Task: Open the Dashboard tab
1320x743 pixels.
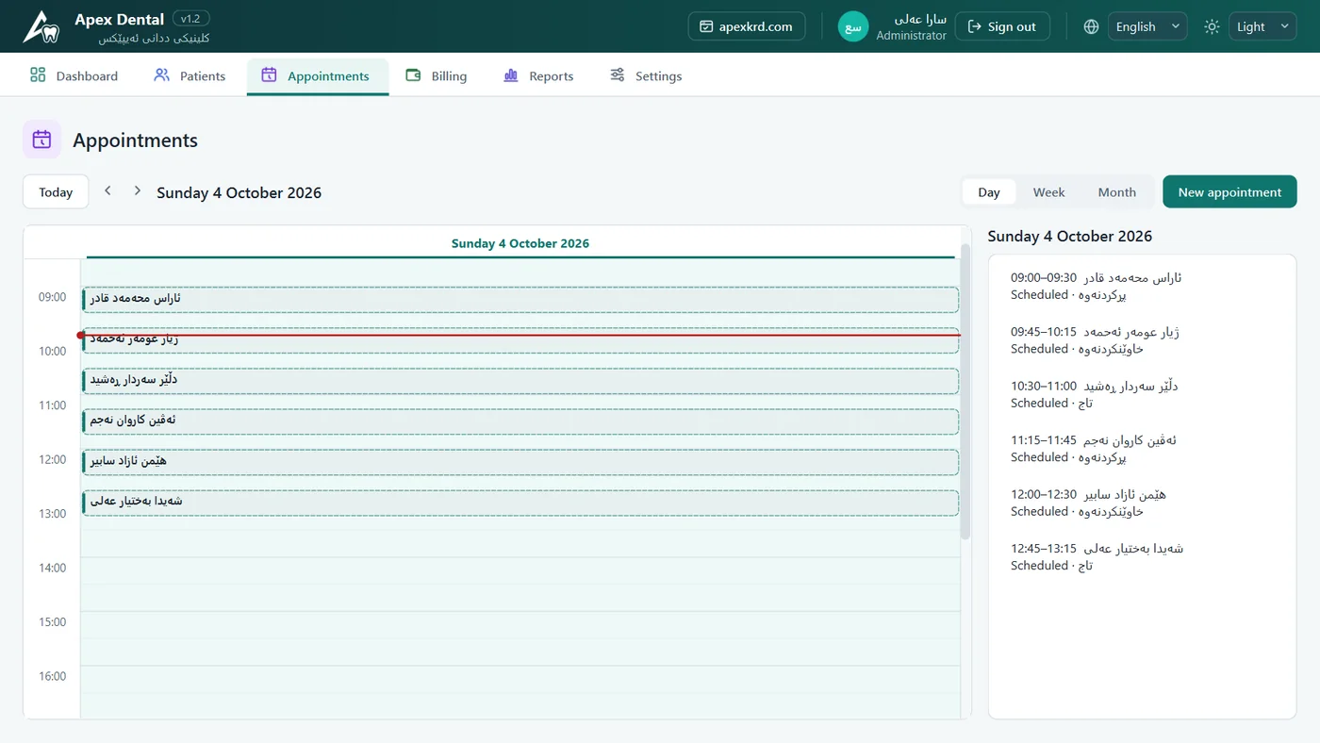Action: point(74,76)
